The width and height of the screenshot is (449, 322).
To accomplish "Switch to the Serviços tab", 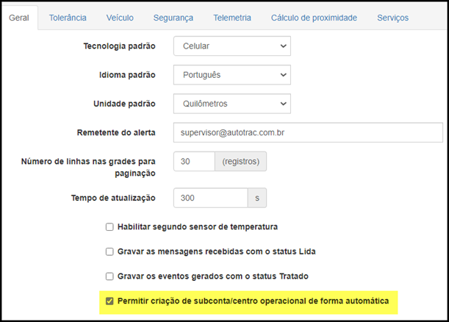I will [x=392, y=18].
